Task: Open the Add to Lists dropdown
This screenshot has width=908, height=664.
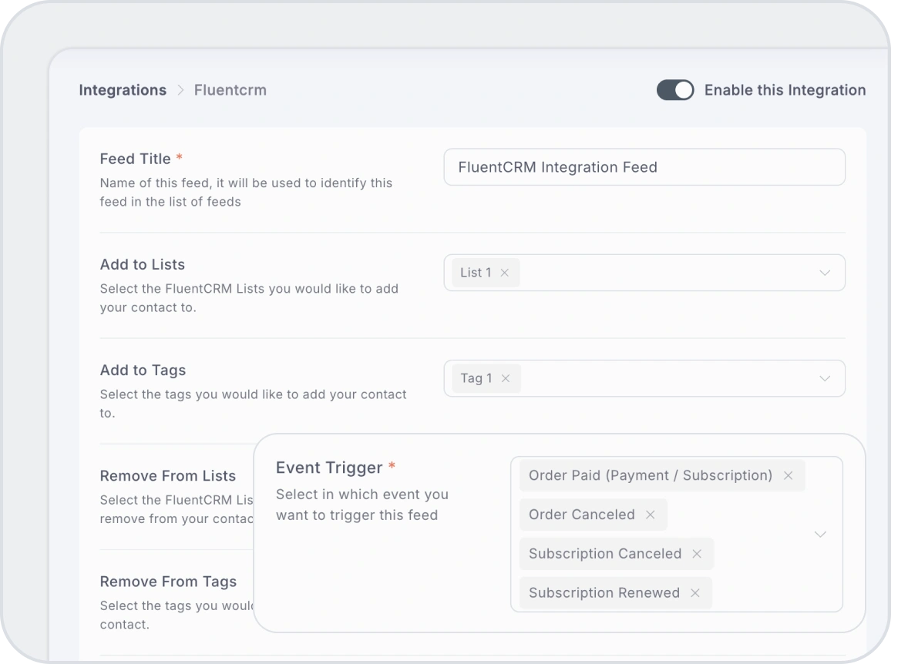Action: pos(824,272)
